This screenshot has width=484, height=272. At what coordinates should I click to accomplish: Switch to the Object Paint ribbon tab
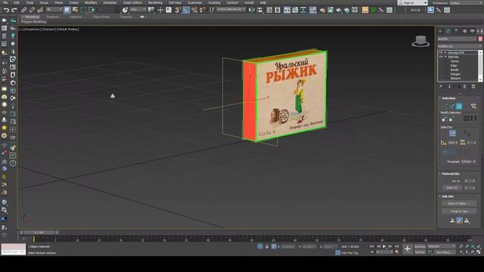101,17
